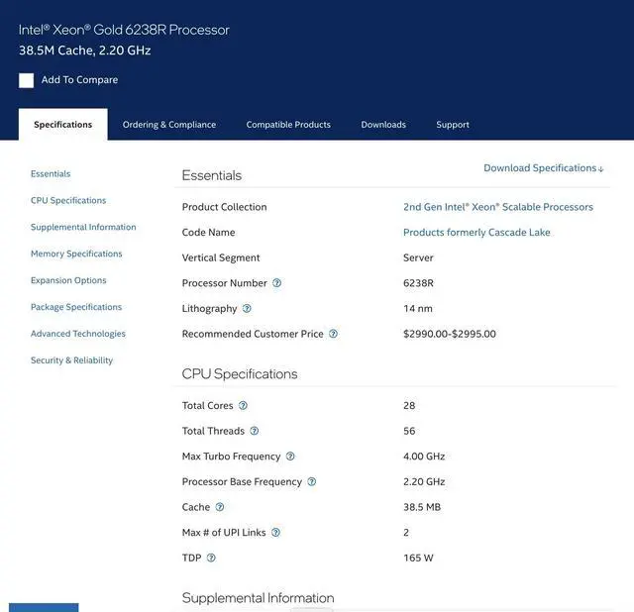
Task: Open Max # of UPI Links help icon
Action: [x=275, y=533]
